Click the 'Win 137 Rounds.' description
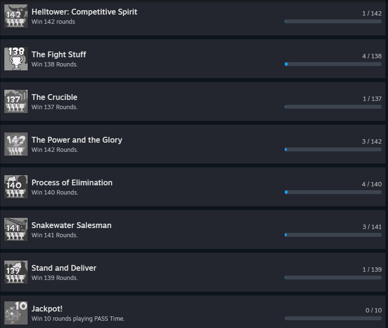388x328 pixels. [x=54, y=107]
